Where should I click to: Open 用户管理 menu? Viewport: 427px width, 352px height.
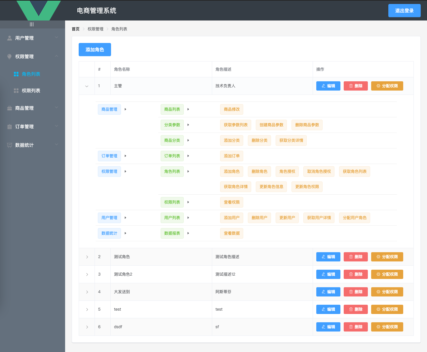32,38
